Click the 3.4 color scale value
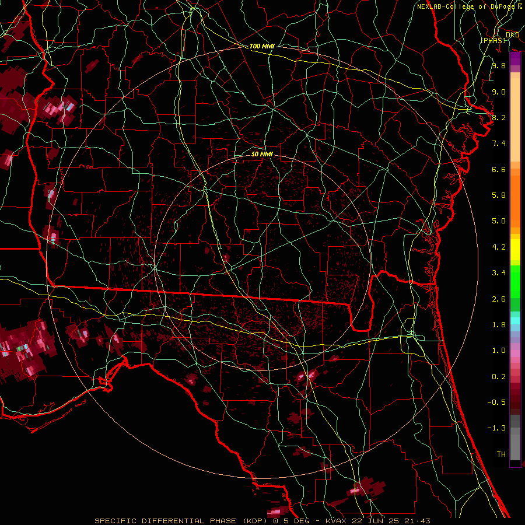This screenshot has width=525, height=525. pos(499,273)
